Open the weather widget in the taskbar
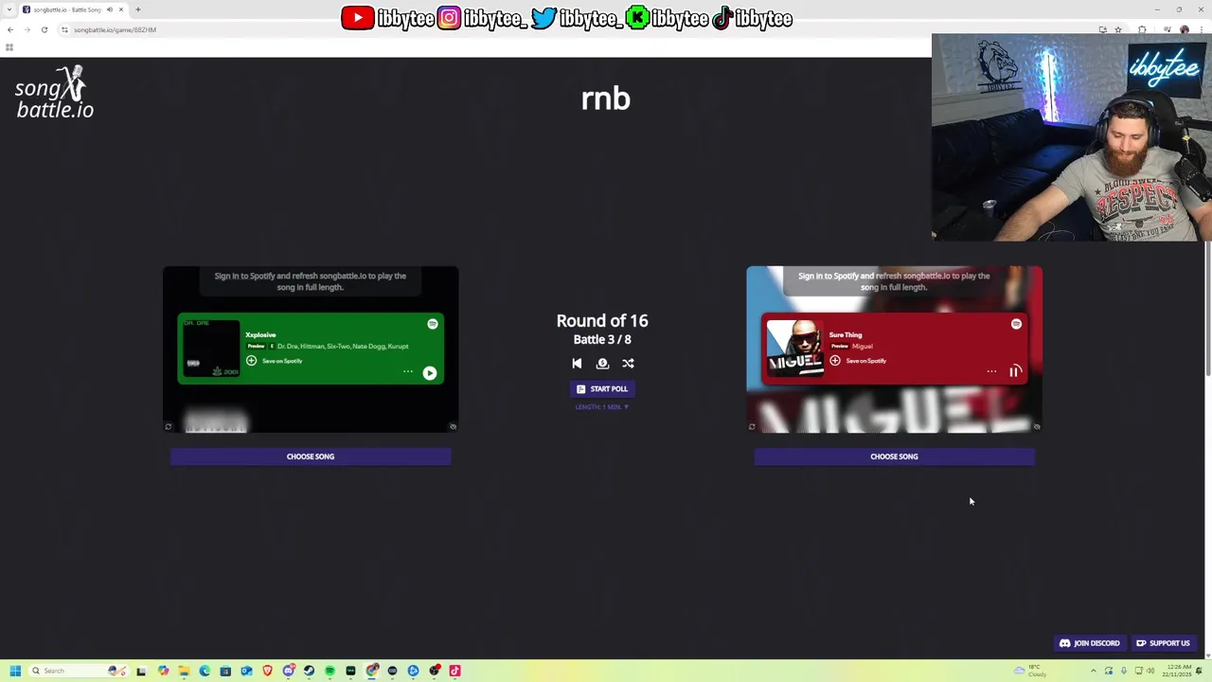The height and width of the screenshot is (682, 1212). tap(1030, 671)
